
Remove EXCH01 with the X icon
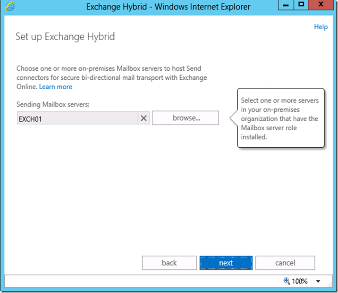(x=144, y=118)
